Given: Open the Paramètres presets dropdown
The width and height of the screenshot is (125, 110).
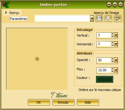Looking at the screenshot, I should point(92,18).
